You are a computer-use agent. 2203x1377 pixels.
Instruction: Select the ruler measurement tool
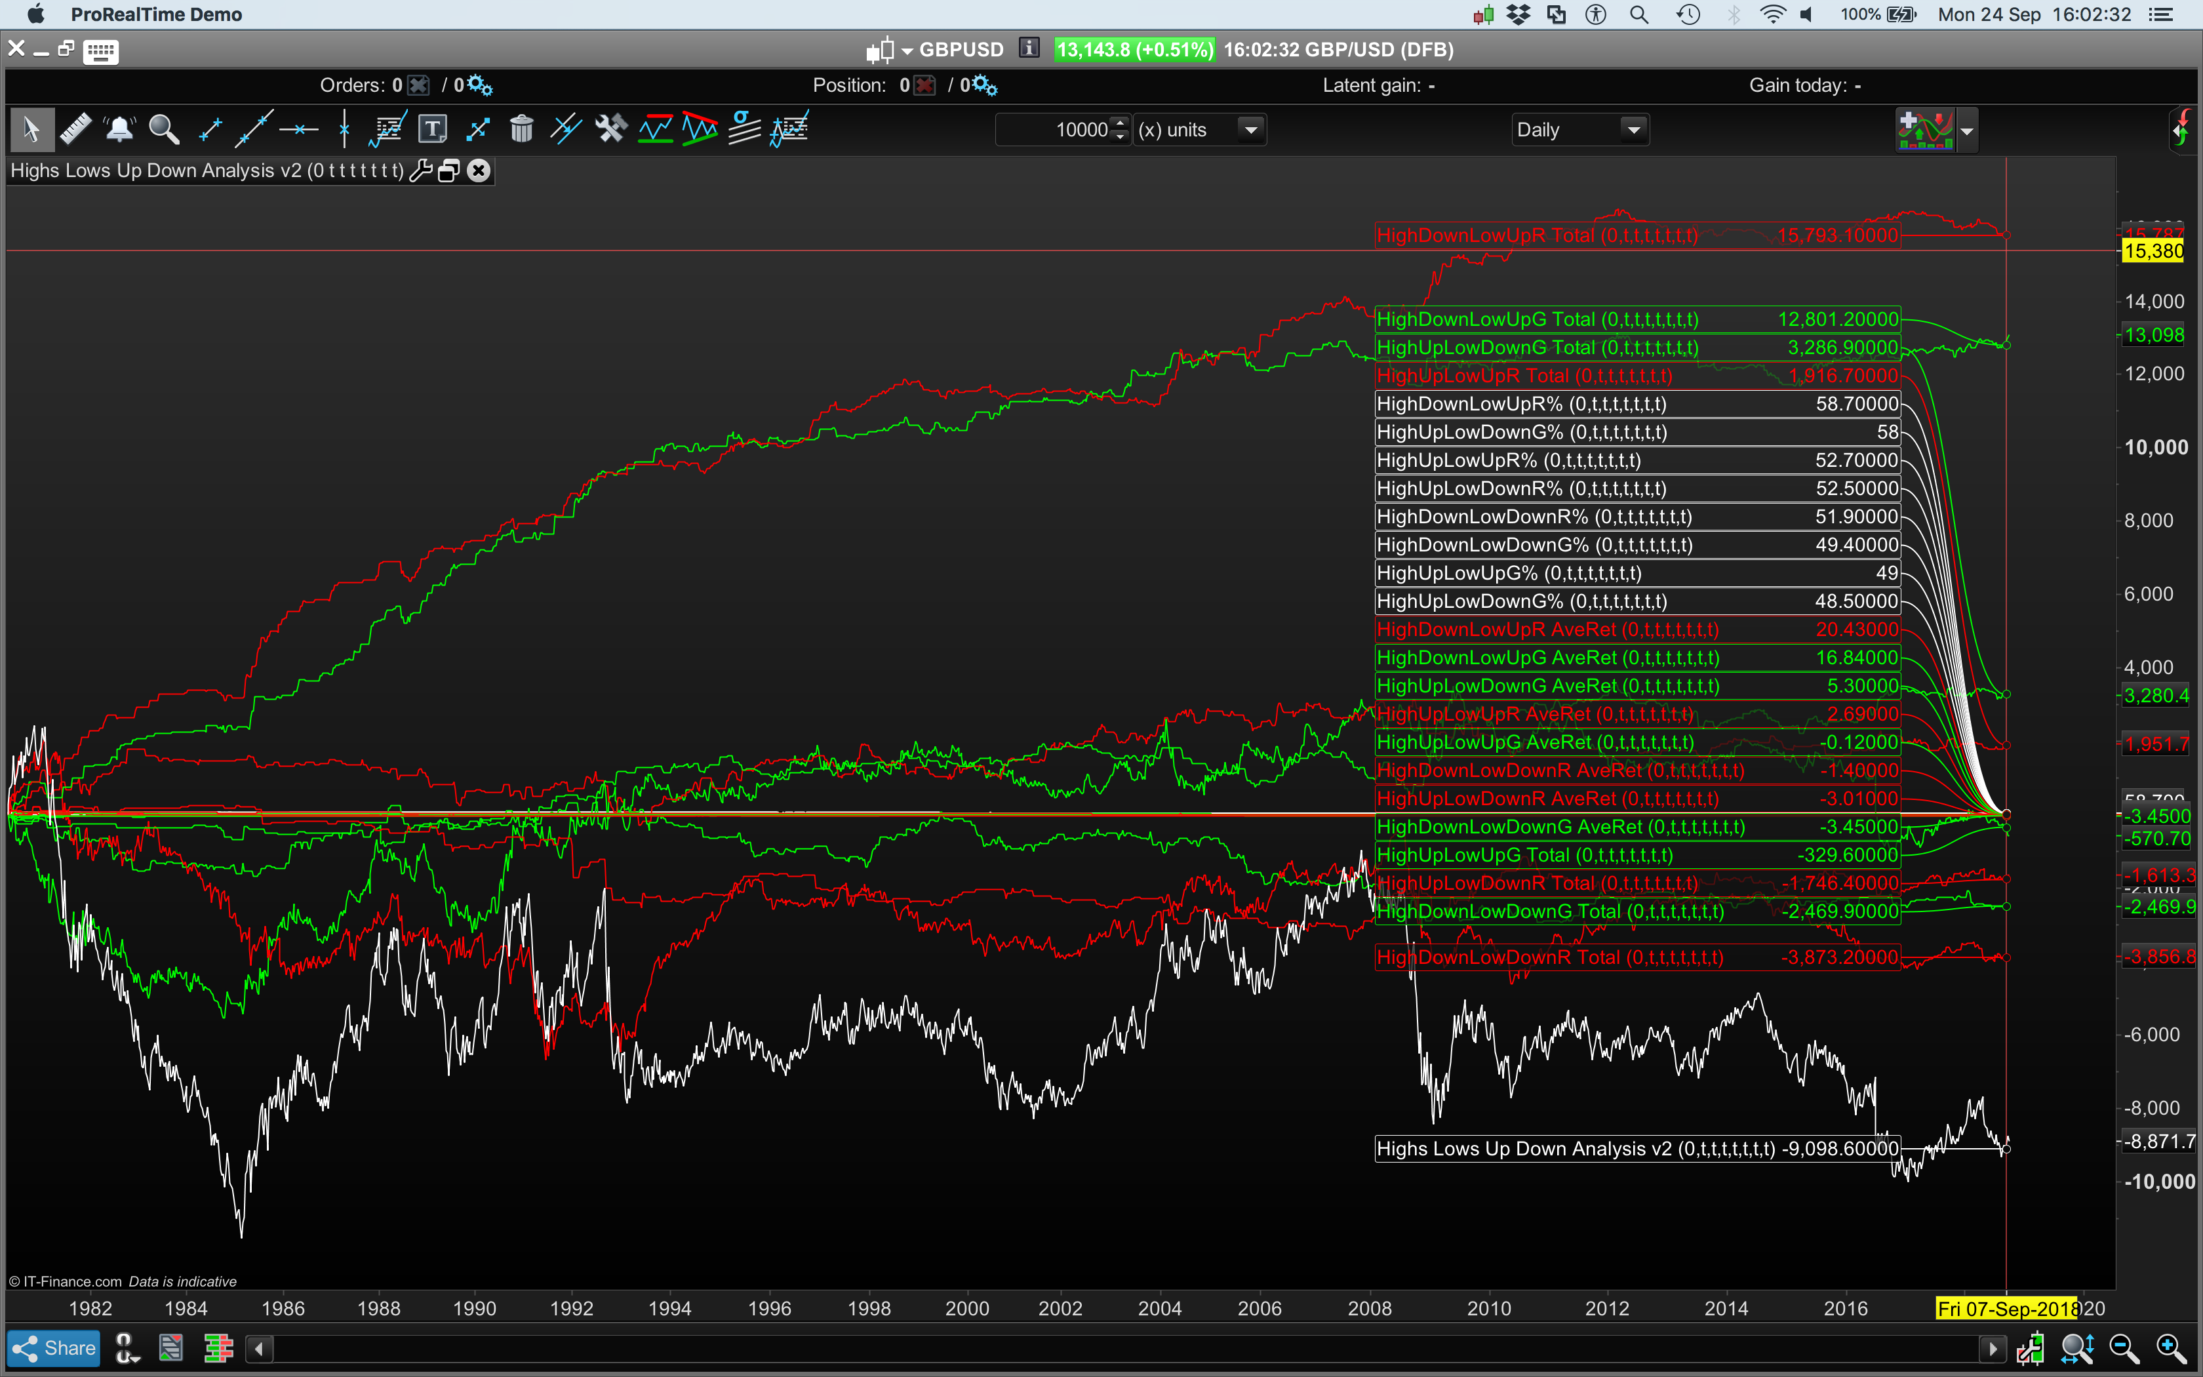(x=75, y=129)
